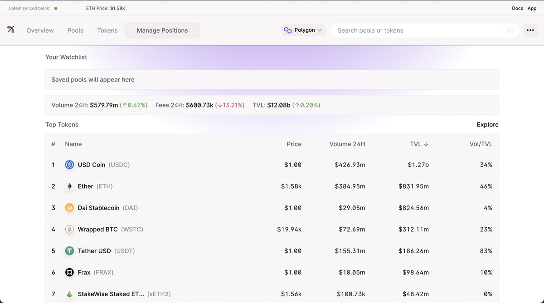This screenshot has width=544, height=303.
Task: Click the $19.94k price cell
Action: coord(289,230)
